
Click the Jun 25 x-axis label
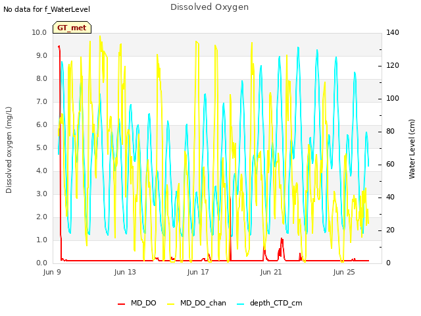point(344,272)
